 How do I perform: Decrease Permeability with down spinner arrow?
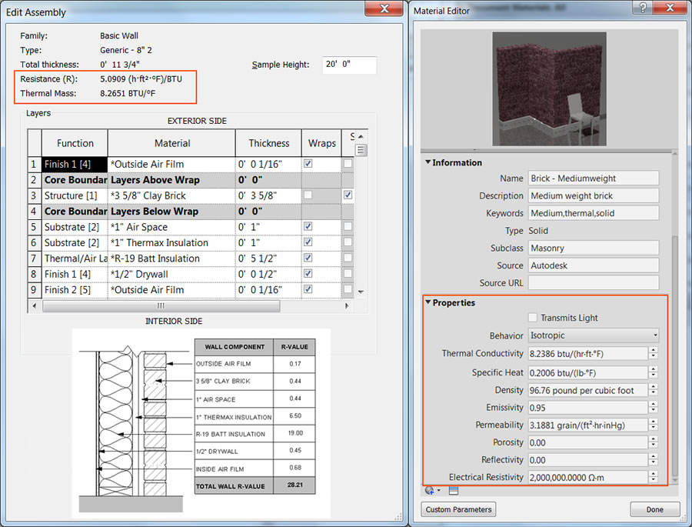click(654, 429)
